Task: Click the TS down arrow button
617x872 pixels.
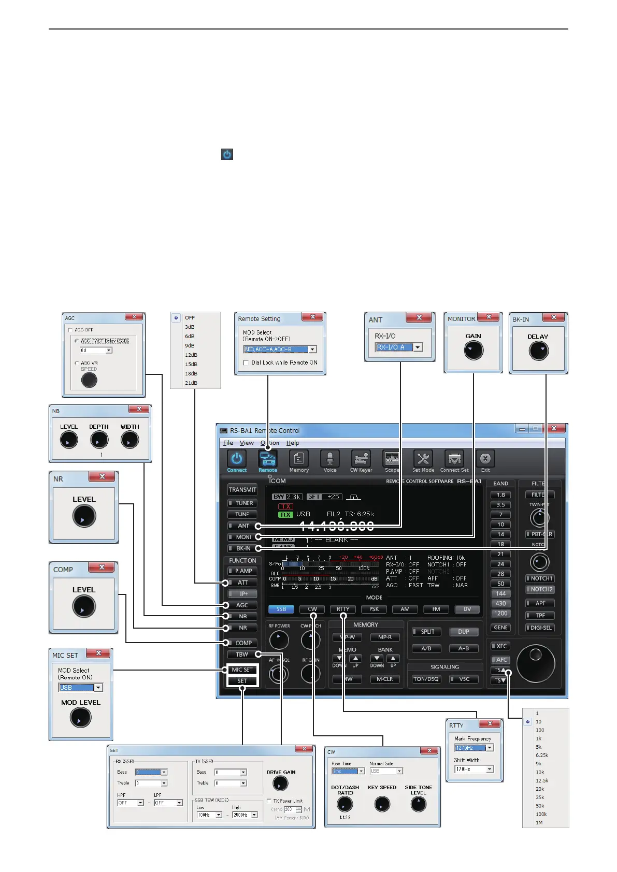Action: point(499,680)
